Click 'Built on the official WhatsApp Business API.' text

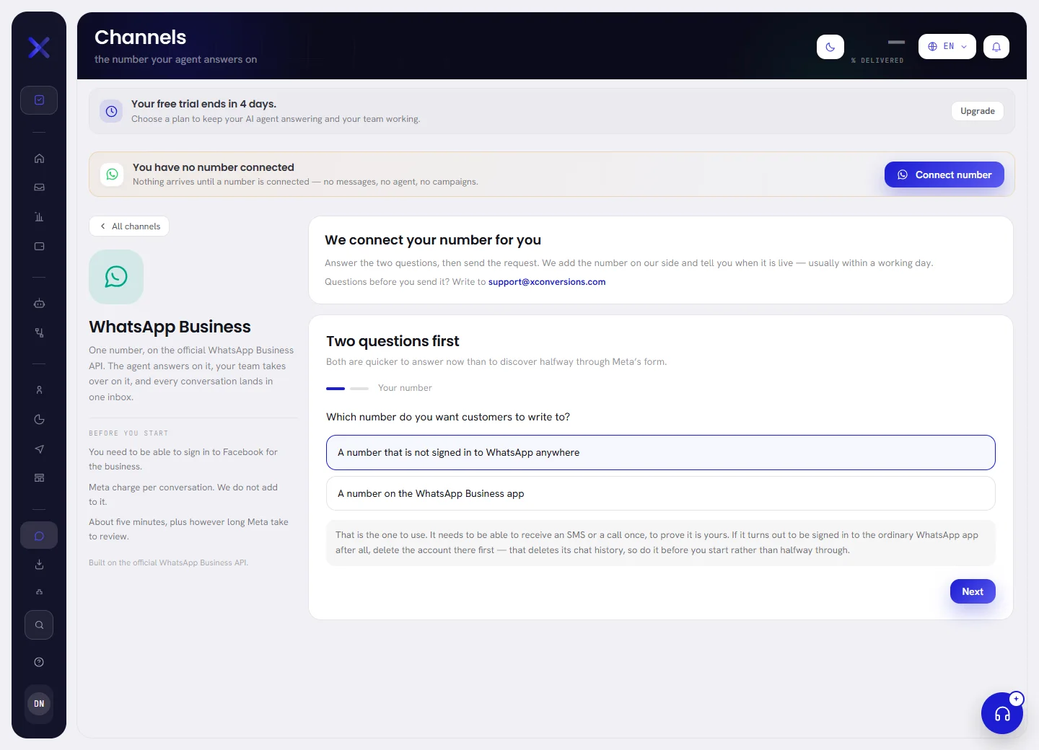click(x=168, y=562)
